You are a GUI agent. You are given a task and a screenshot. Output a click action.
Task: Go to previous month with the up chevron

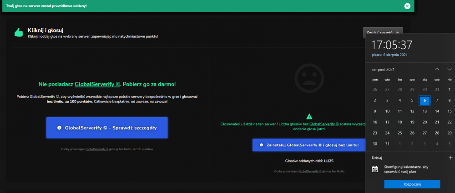(x=437, y=69)
